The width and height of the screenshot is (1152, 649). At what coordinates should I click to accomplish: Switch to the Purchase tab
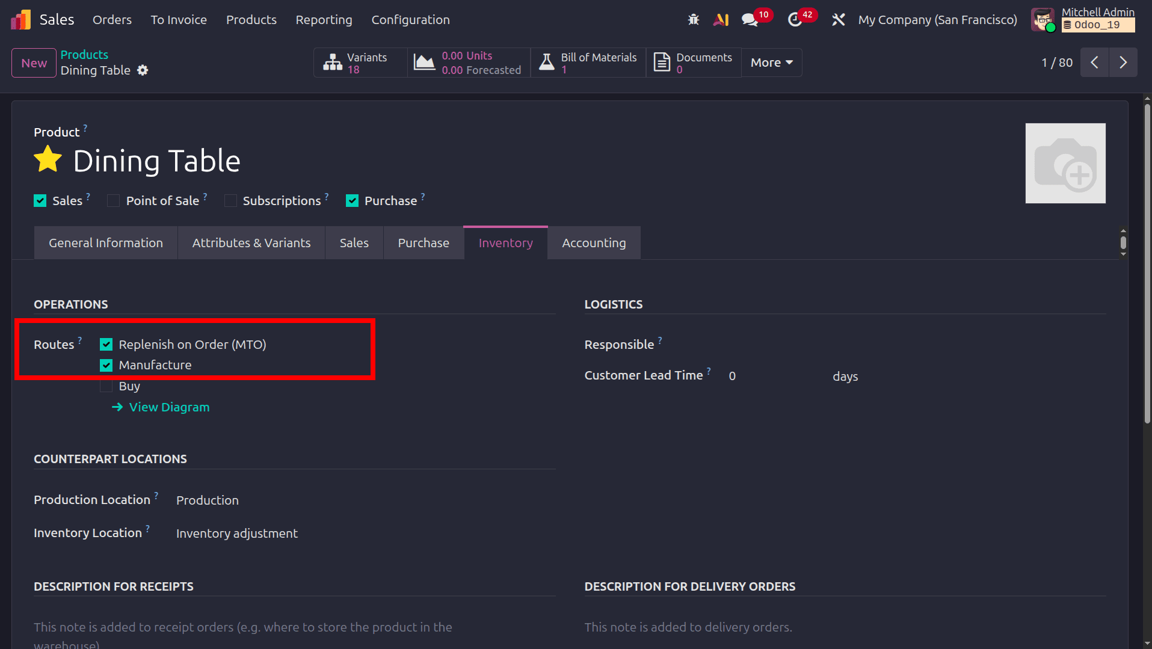424,243
